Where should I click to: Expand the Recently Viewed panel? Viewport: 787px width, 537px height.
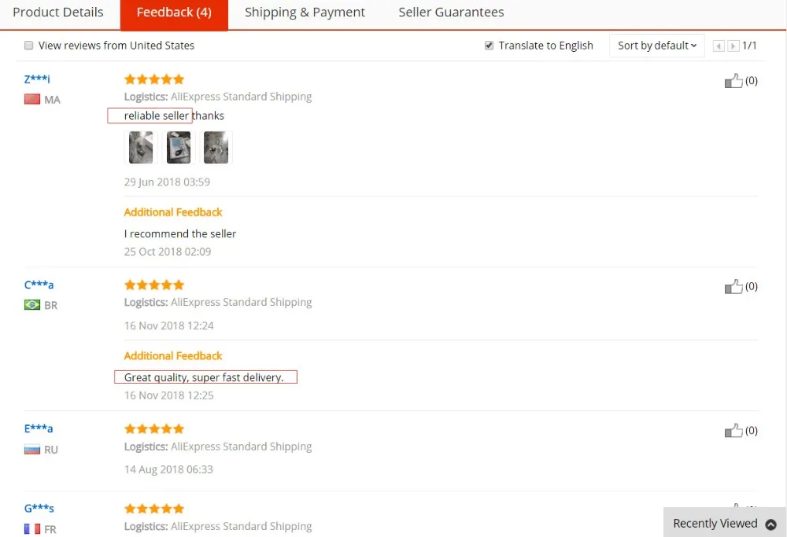point(725,524)
